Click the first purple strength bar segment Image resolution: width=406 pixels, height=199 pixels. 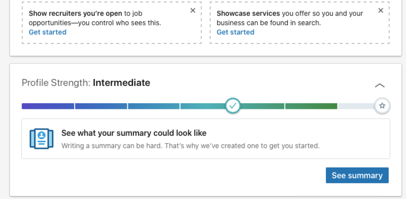pyautogui.click(x=48, y=106)
